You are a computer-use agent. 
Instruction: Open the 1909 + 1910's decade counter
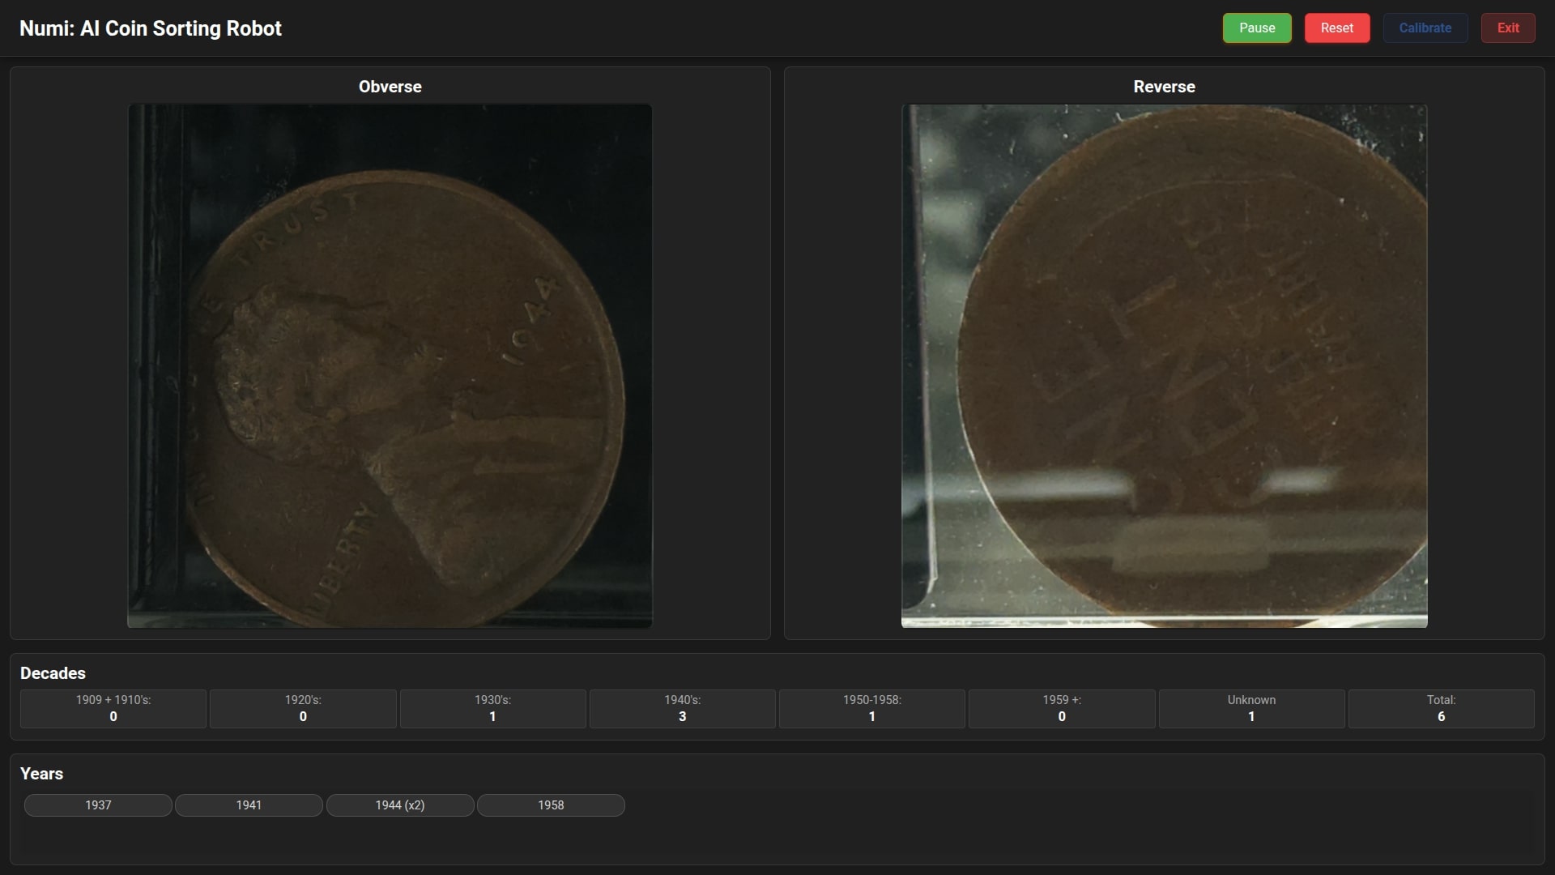coord(113,708)
